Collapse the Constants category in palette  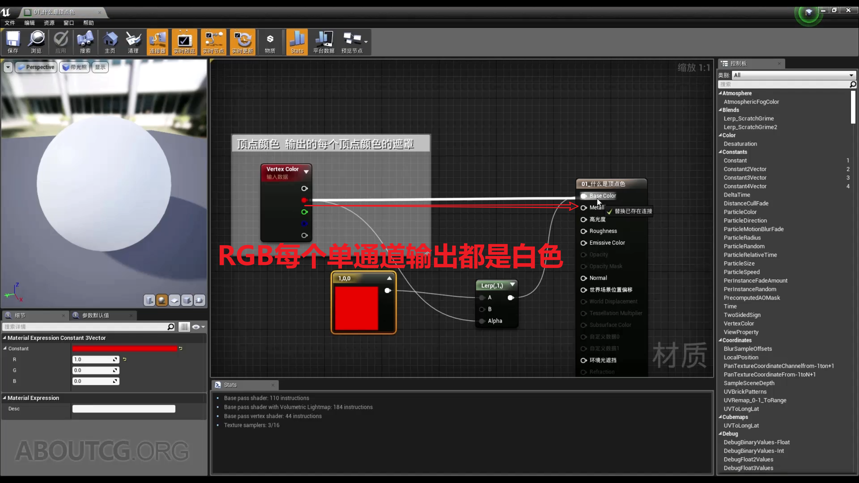(721, 152)
